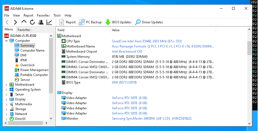Expand the Motherboard tree node

[x=7, y=85]
